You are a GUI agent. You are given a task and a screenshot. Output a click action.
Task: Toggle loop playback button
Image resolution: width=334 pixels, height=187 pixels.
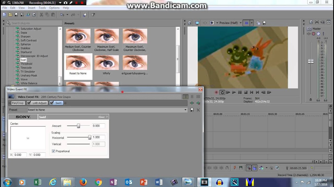pyautogui.click(x=222, y=92)
